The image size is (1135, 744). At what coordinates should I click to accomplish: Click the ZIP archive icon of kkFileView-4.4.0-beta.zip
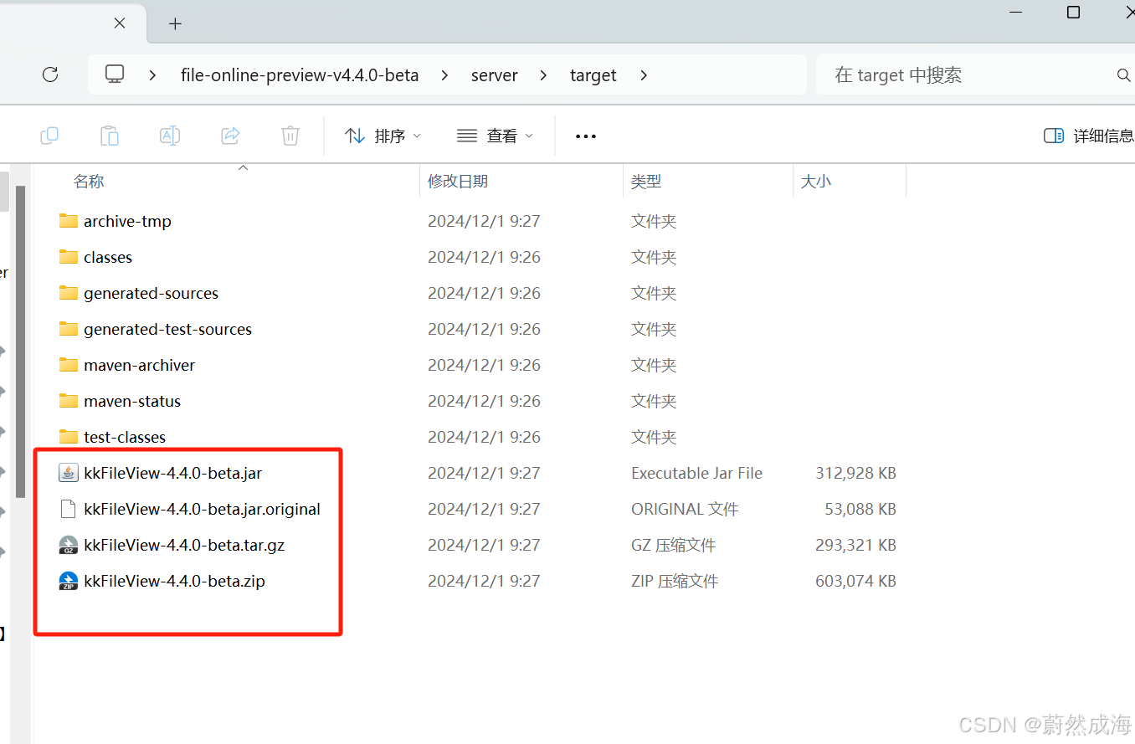click(x=69, y=581)
